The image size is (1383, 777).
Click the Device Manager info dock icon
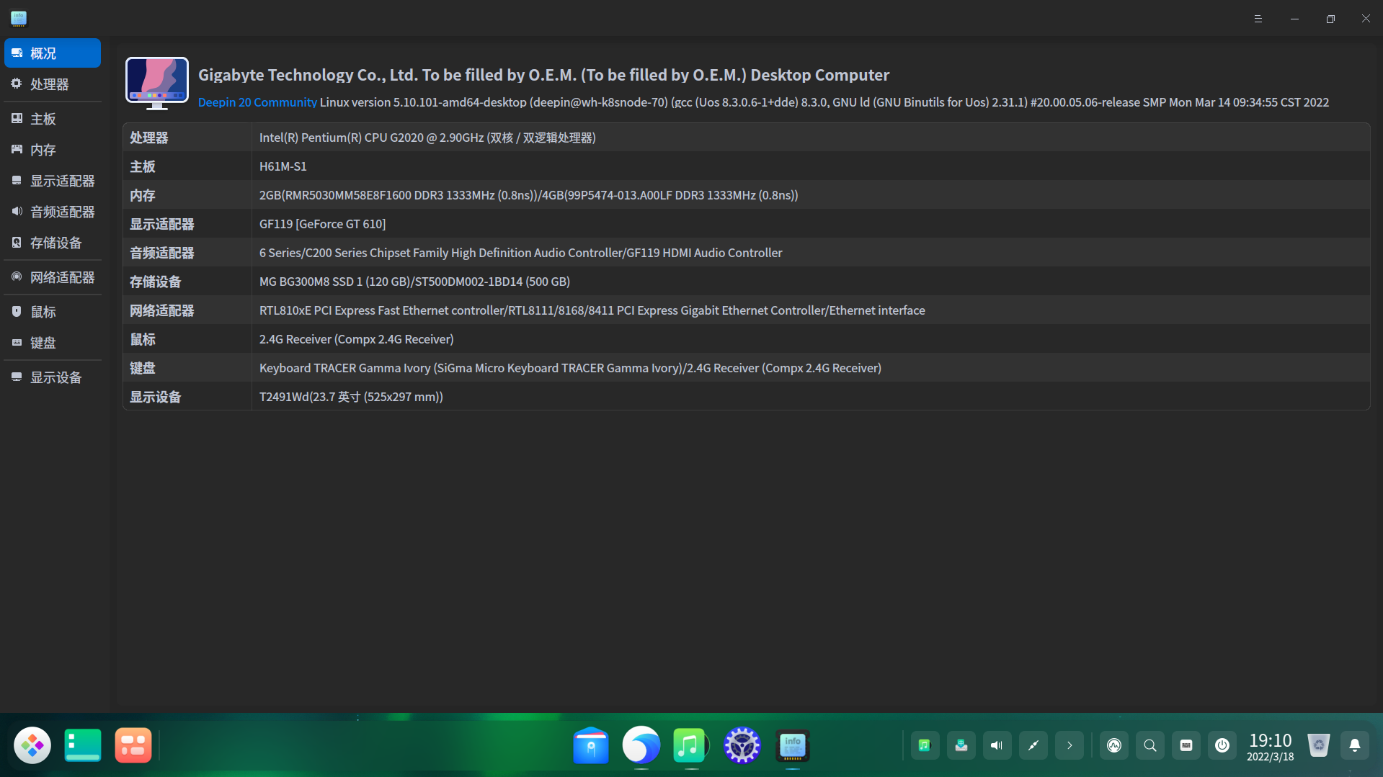click(x=793, y=745)
